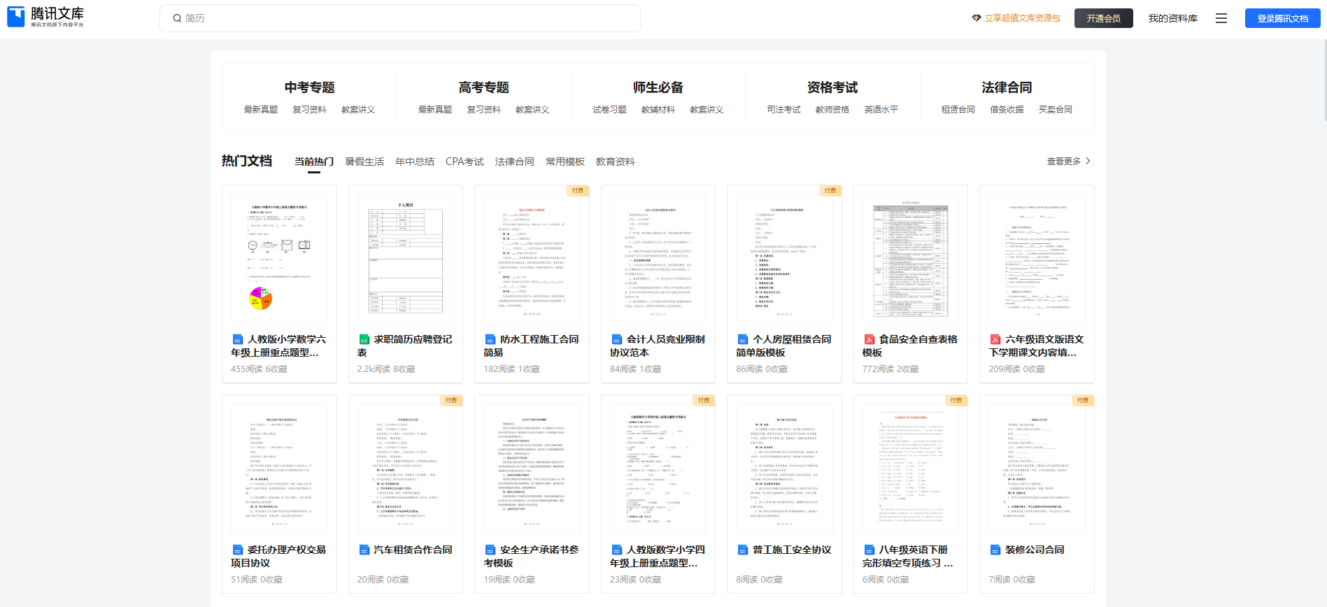The height and width of the screenshot is (607, 1327).
Task: Click the blue doc icon for 装修公司合同
Action: [x=995, y=550]
